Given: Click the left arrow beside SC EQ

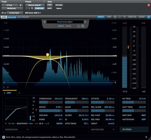Looking at the screenshot, I should [x=6, y=123].
